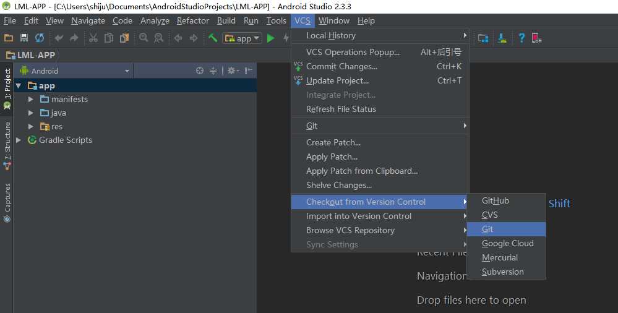Open the Navigate menu
618x313 pixels.
point(88,21)
